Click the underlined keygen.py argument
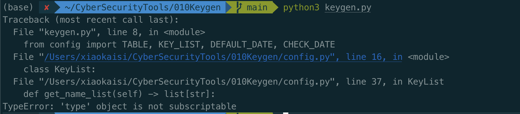The width and height of the screenshot is (520, 114). (348, 7)
